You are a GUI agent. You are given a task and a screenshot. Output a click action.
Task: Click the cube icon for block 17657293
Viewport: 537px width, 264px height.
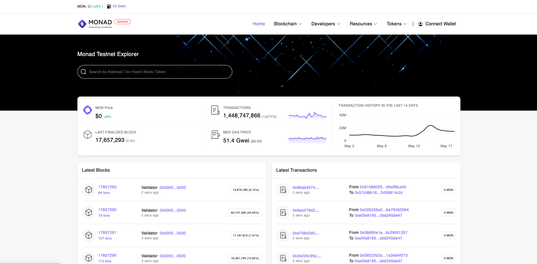pos(89,190)
